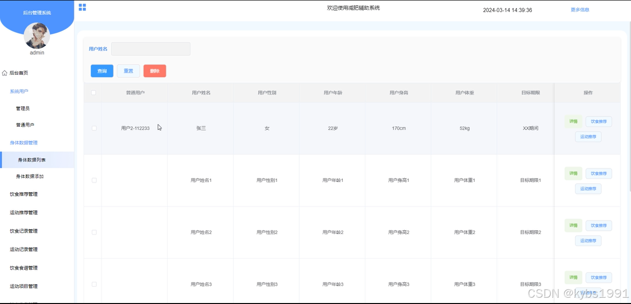Click 运动推荐 button in 用户姓名1 row
The image size is (631, 304).
588,189
